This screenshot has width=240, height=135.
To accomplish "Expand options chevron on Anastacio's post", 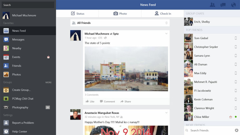I will point(166,113).
